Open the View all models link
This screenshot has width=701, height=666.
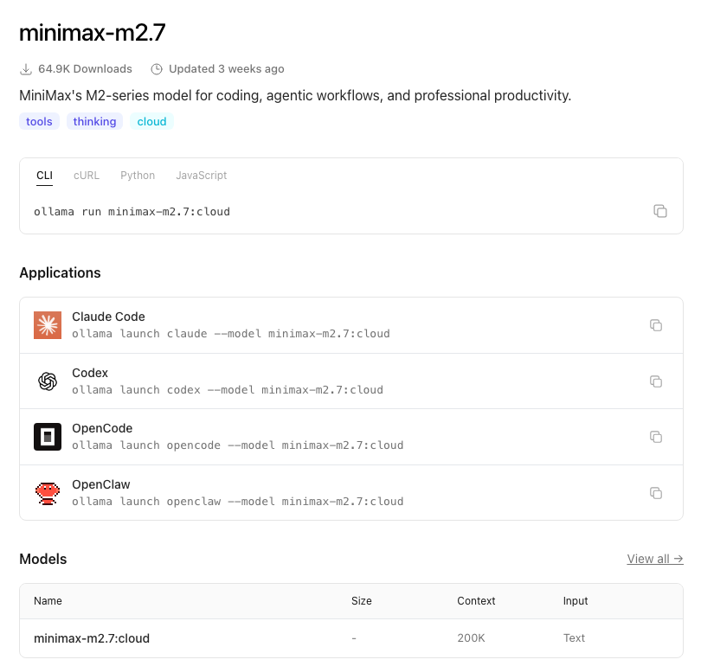(655, 559)
